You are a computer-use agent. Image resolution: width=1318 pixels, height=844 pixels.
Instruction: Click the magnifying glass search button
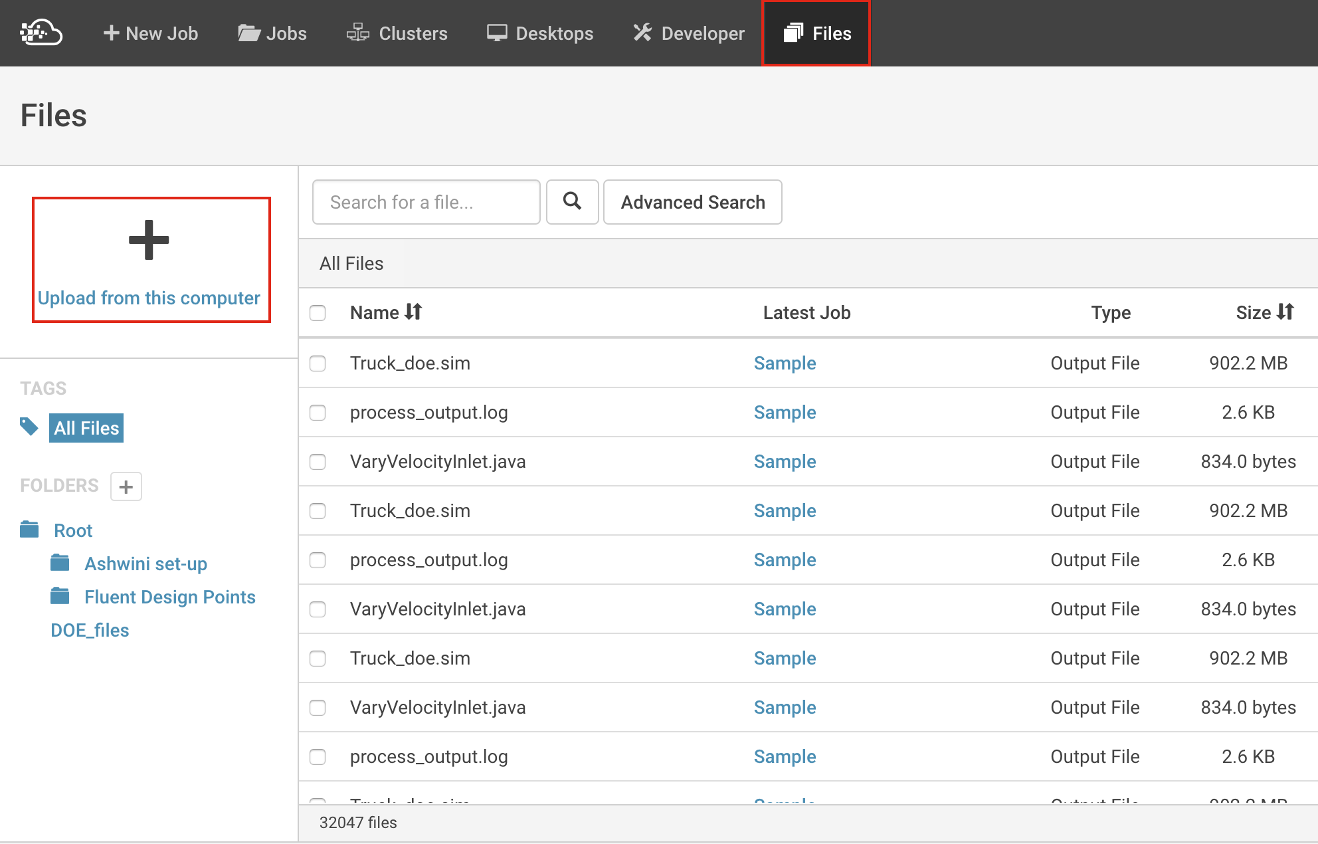pos(572,201)
